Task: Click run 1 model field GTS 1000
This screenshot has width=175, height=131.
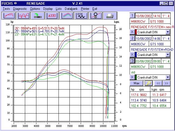Action: [x=160, y=21]
